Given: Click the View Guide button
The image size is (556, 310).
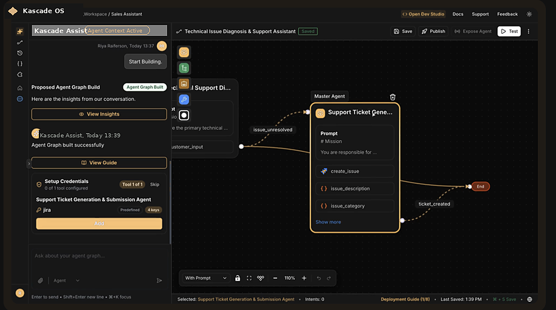Looking at the screenshot, I should 99,163.
